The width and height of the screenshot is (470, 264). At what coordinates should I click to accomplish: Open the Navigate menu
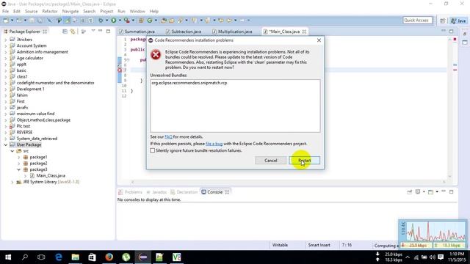click(70, 12)
